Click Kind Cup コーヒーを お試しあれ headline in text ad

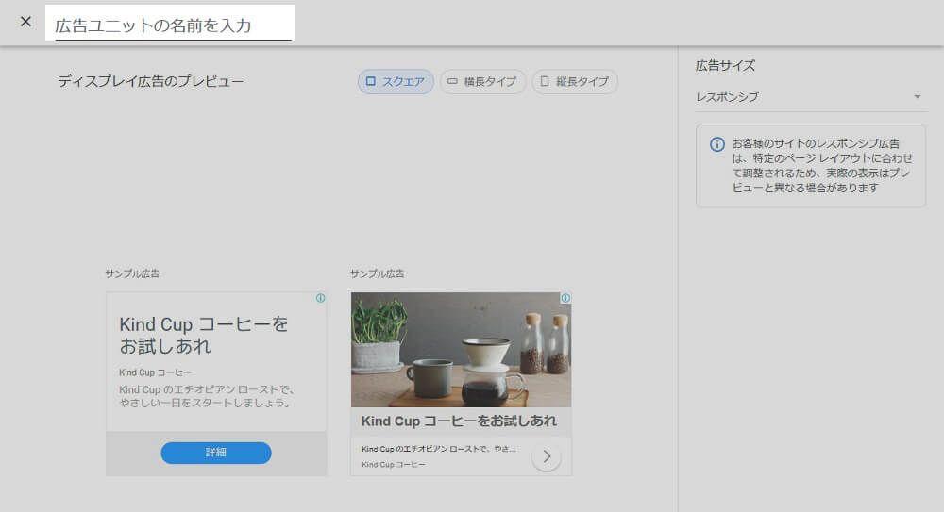[204, 335]
